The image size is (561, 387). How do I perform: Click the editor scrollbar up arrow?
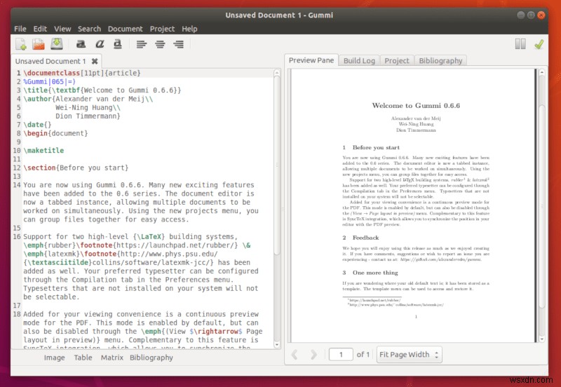(277, 73)
